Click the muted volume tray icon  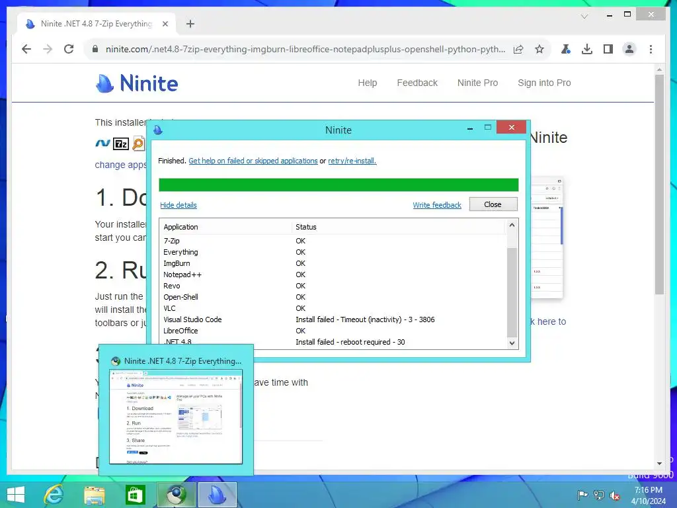pyautogui.click(x=615, y=495)
